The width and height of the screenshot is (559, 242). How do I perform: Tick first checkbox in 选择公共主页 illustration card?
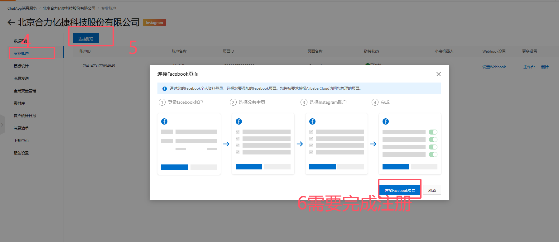click(238, 132)
